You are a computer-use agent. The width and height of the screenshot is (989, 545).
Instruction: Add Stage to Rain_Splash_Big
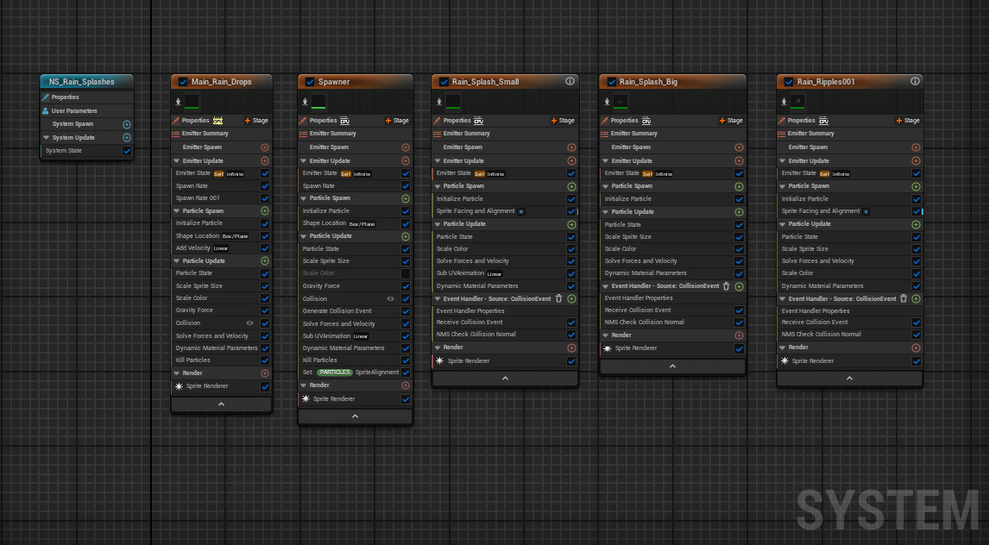tap(731, 121)
